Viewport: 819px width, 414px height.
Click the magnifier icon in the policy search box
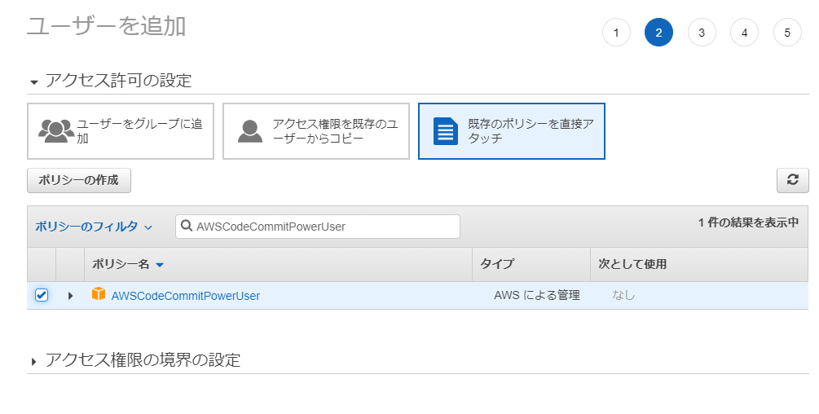(186, 226)
